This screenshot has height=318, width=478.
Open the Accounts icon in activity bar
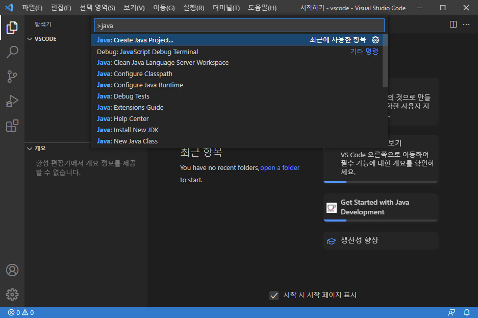(x=12, y=270)
